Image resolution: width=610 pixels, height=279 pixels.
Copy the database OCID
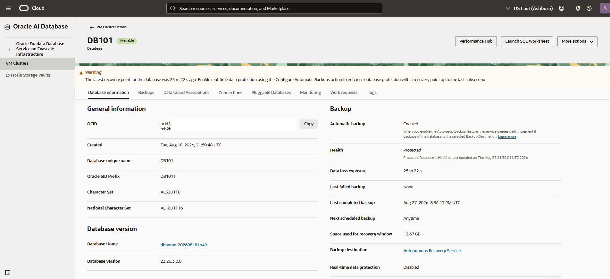pyautogui.click(x=309, y=124)
